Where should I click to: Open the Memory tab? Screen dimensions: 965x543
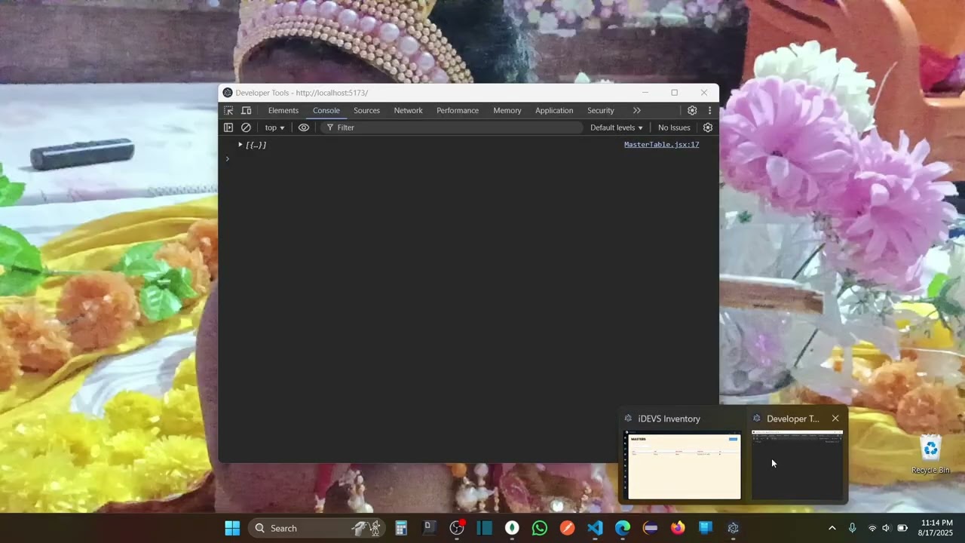tap(507, 110)
